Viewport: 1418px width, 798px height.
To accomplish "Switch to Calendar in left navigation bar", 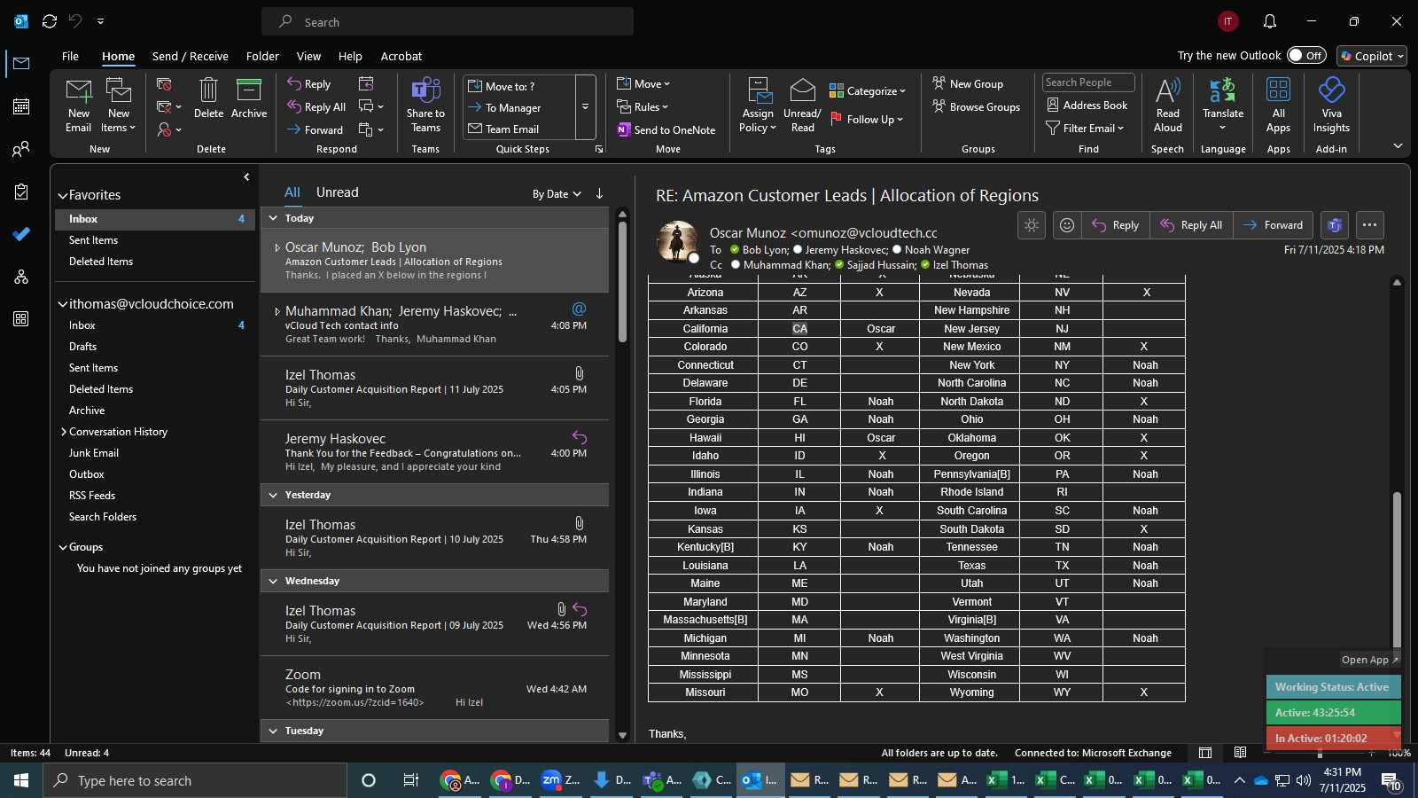I will click(x=21, y=106).
